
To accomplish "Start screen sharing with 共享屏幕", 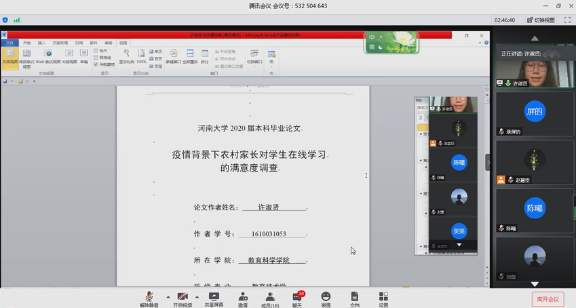I will (x=214, y=300).
